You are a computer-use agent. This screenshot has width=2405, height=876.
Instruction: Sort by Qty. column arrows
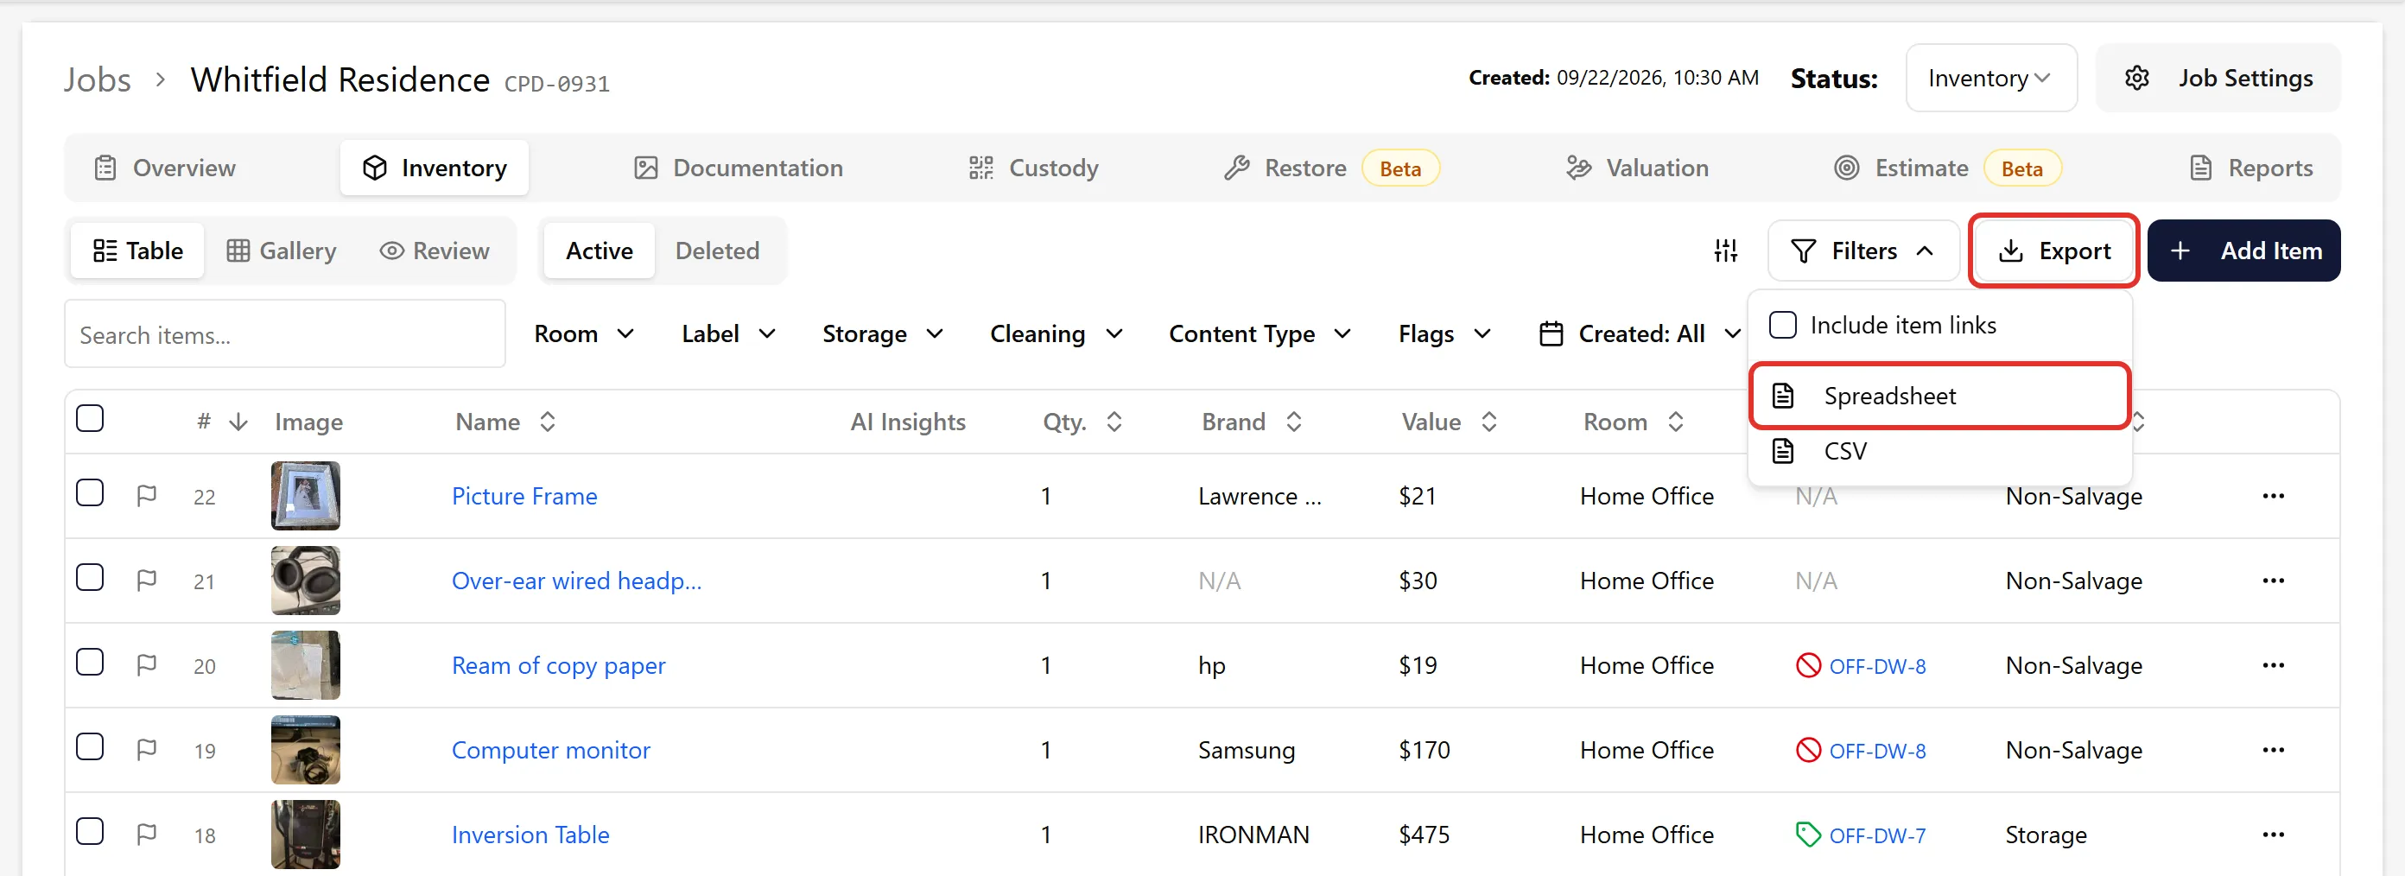click(1114, 422)
